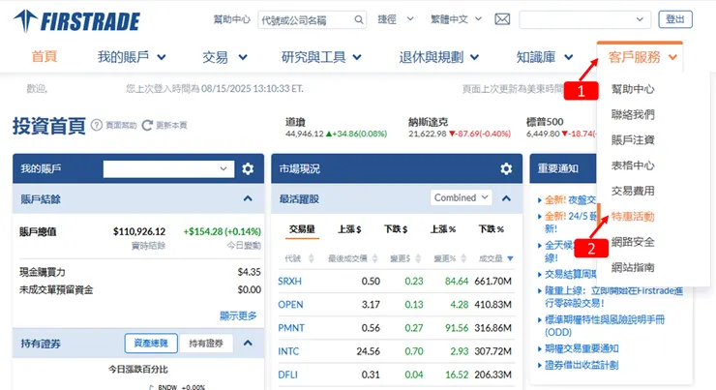Select 特惠活動 menu entry
The image size is (716, 390).
633,217
